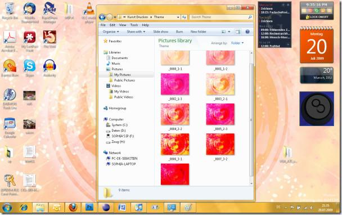Click the LOCK ON/OFF gadget button

coord(317,17)
